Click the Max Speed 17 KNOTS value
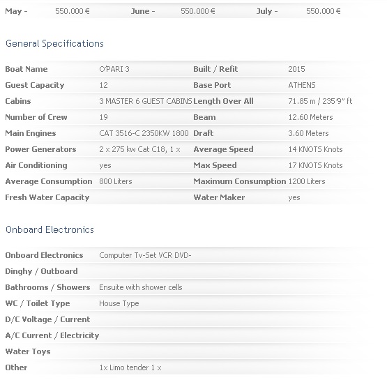387x380 pixels. pos(315,165)
